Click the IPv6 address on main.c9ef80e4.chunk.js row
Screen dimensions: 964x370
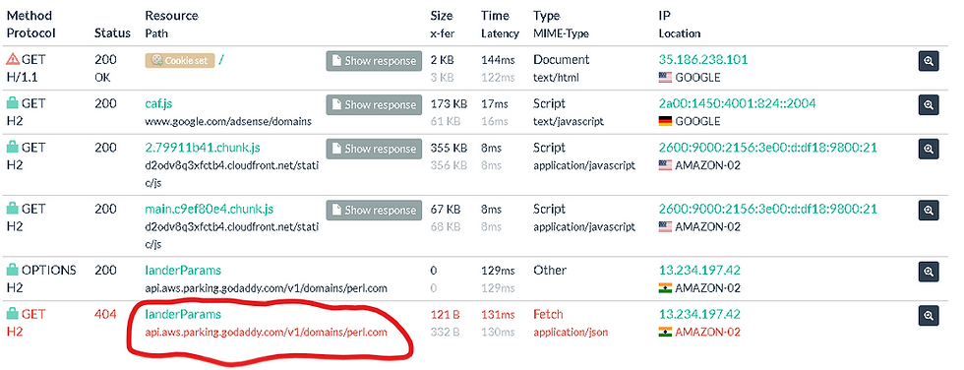pyautogui.click(x=767, y=210)
